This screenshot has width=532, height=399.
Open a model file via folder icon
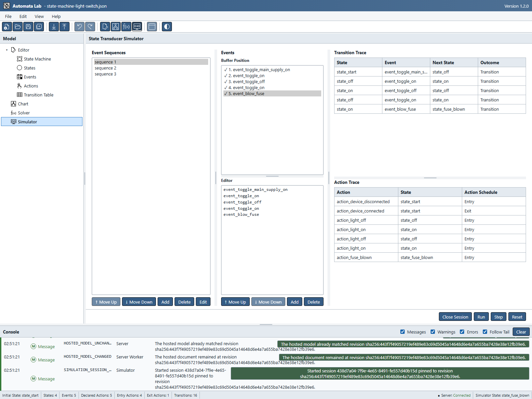coord(18,27)
